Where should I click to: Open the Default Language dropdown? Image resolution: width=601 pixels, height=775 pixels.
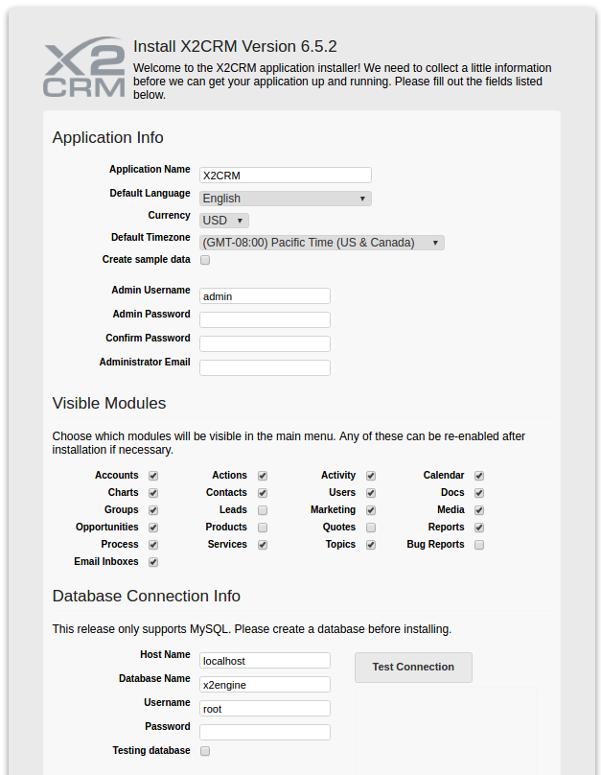[x=286, y=199]
